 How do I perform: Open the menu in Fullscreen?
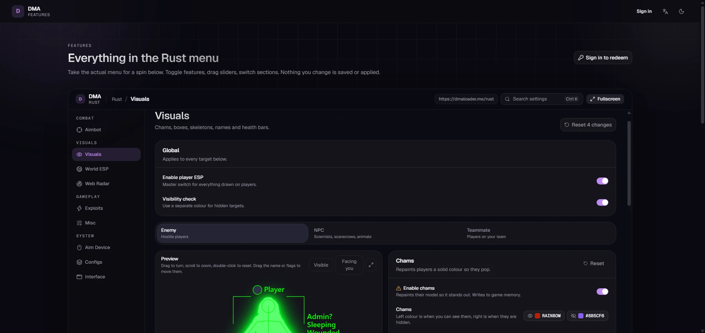tap(605, 99)
